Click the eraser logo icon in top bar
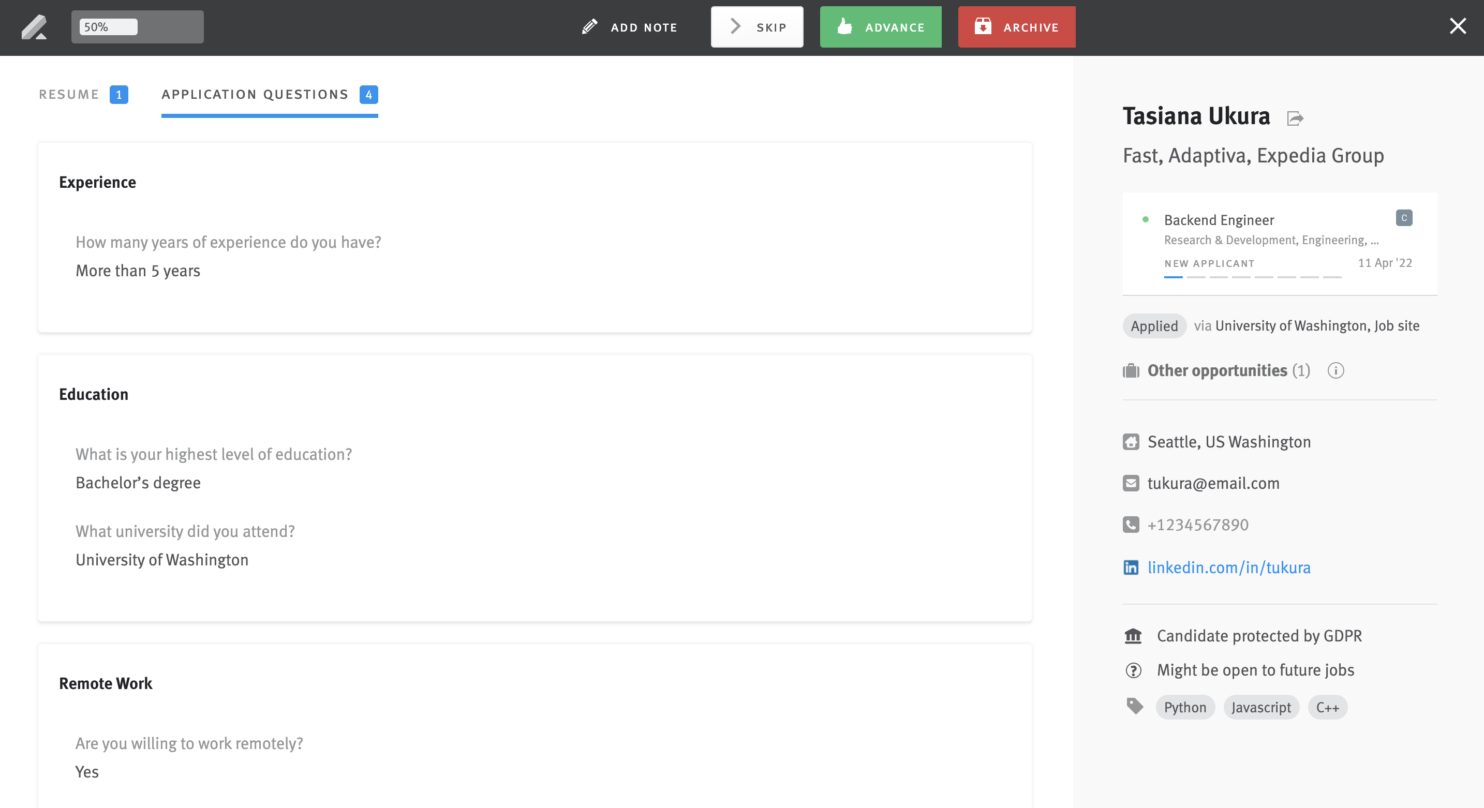Image resolution: width=1484 pixels, height=808 pixels. tap(34, 27)
